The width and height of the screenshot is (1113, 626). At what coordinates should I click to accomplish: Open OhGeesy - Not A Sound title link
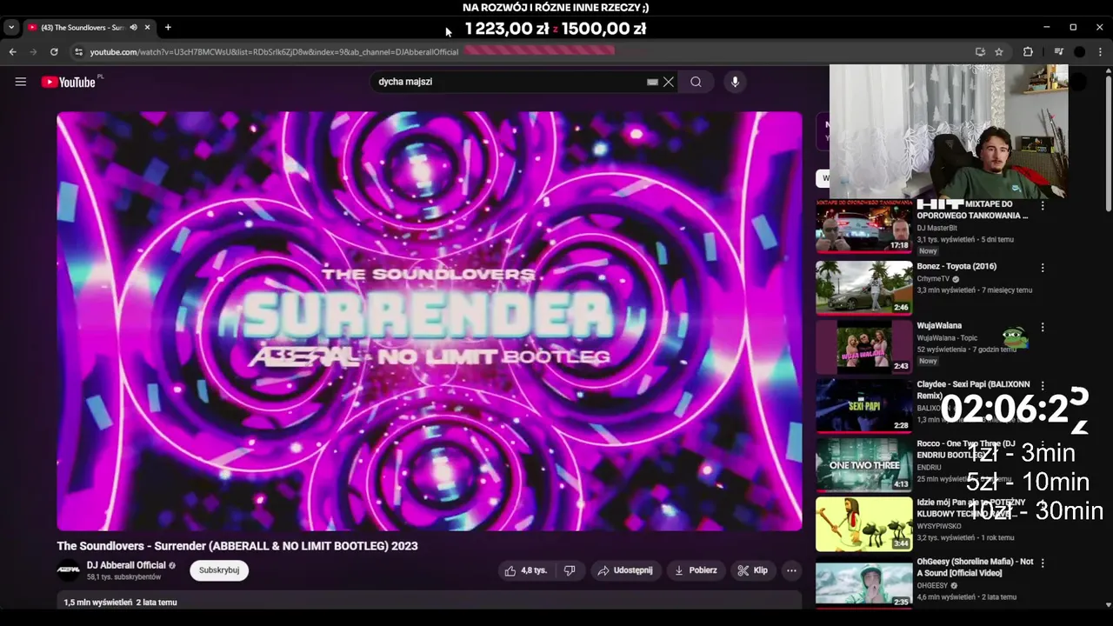(975, 568)
